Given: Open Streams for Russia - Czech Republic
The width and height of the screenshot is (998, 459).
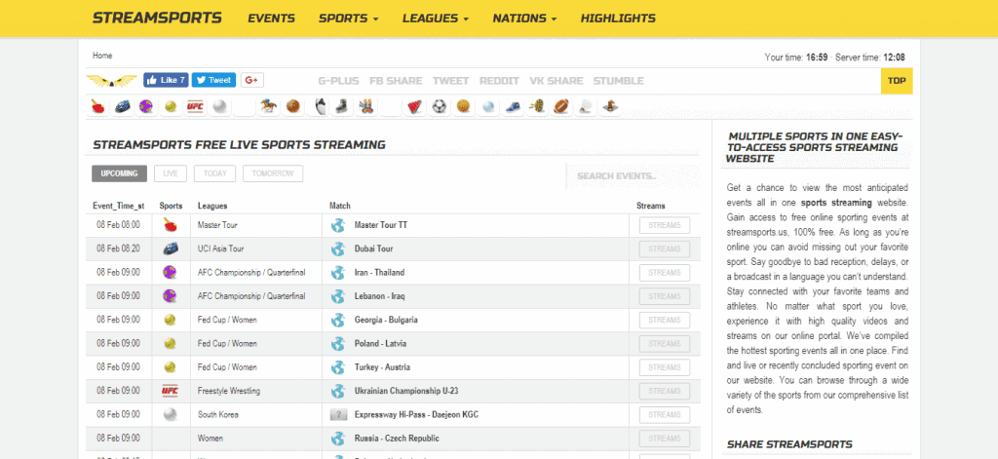Looking at the screenshot, I should [665, 439].
